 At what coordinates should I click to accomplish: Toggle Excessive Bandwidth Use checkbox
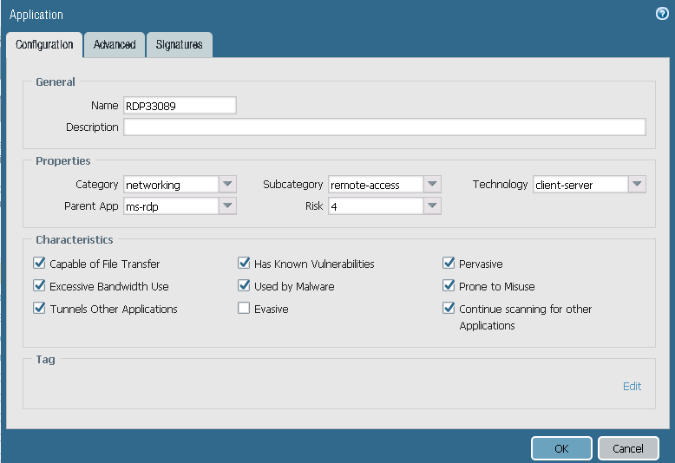(x=39, y=286)
